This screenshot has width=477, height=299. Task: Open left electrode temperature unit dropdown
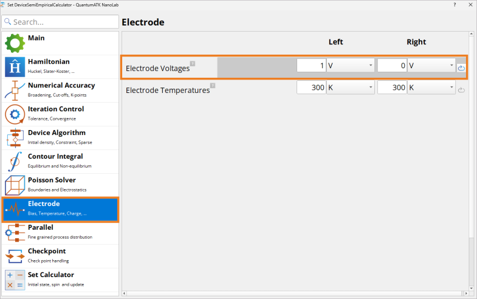click(x=351, y=88)
